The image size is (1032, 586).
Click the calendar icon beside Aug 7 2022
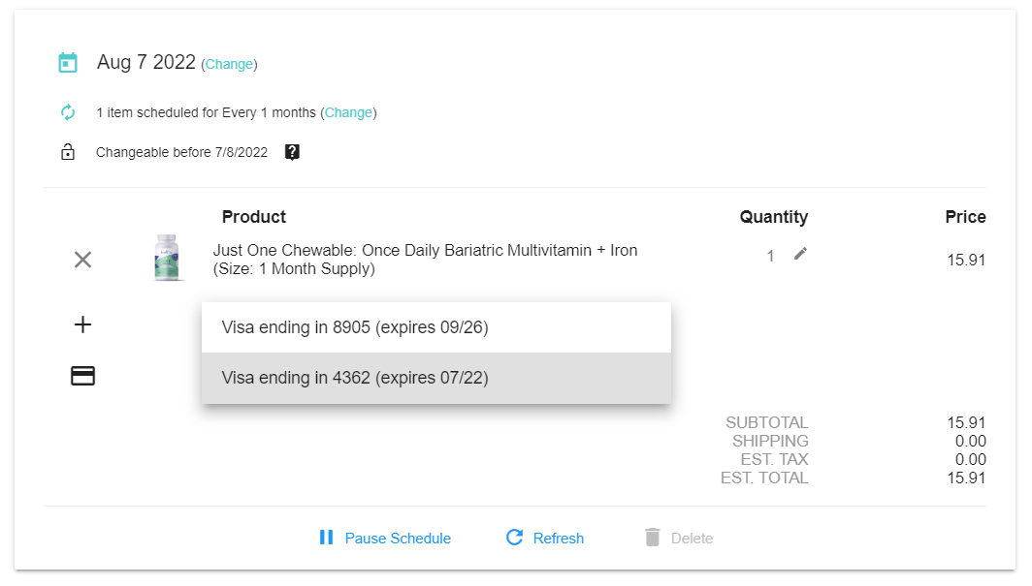(68, 63)
